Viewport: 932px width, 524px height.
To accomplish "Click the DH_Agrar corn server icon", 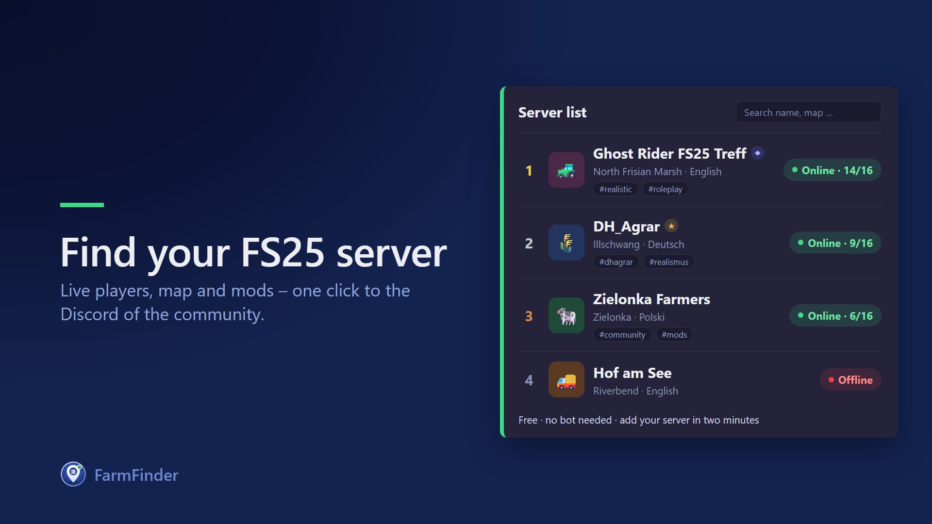I will coord(566,243).
